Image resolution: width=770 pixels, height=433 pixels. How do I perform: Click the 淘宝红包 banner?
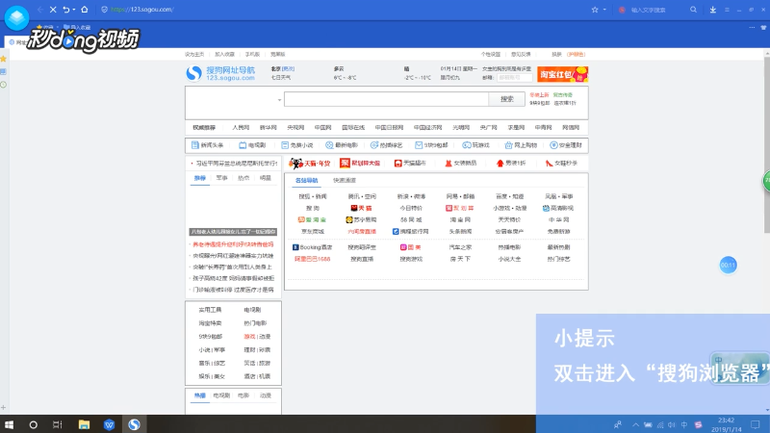pyautogui.click(x=562, y=74)
